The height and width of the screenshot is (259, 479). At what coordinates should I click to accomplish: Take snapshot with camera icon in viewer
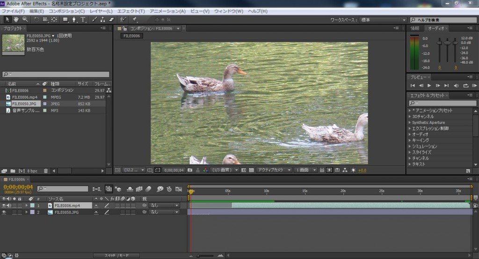pos(190,170)
